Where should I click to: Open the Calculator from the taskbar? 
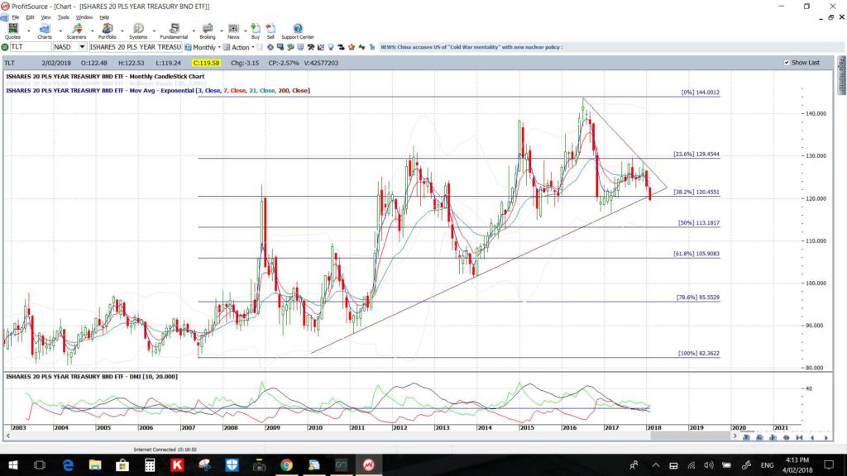pos(150,464)
